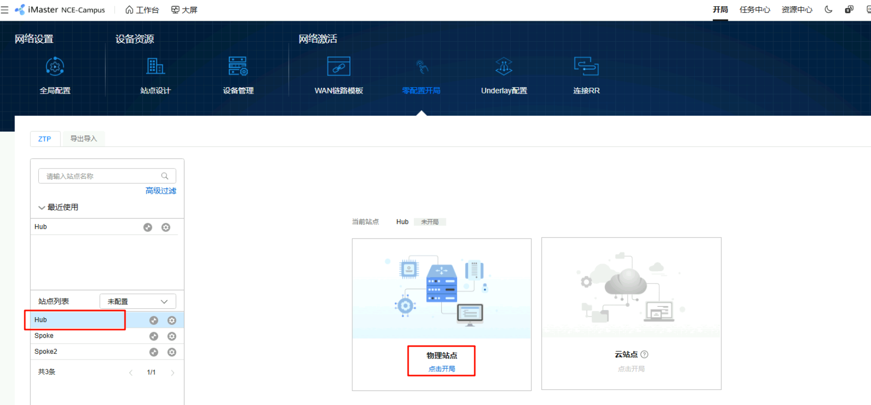871x405 pixels.
Task: Select Spoke in the site list
Action: click(x=44, y=336)
